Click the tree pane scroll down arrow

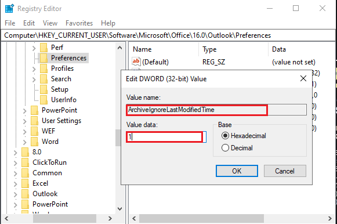click(x=119, y=208)
